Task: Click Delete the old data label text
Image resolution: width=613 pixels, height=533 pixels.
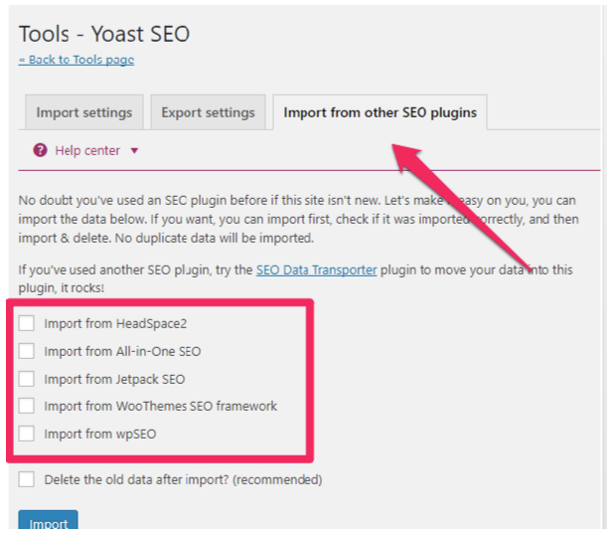Action: [183, 479]
